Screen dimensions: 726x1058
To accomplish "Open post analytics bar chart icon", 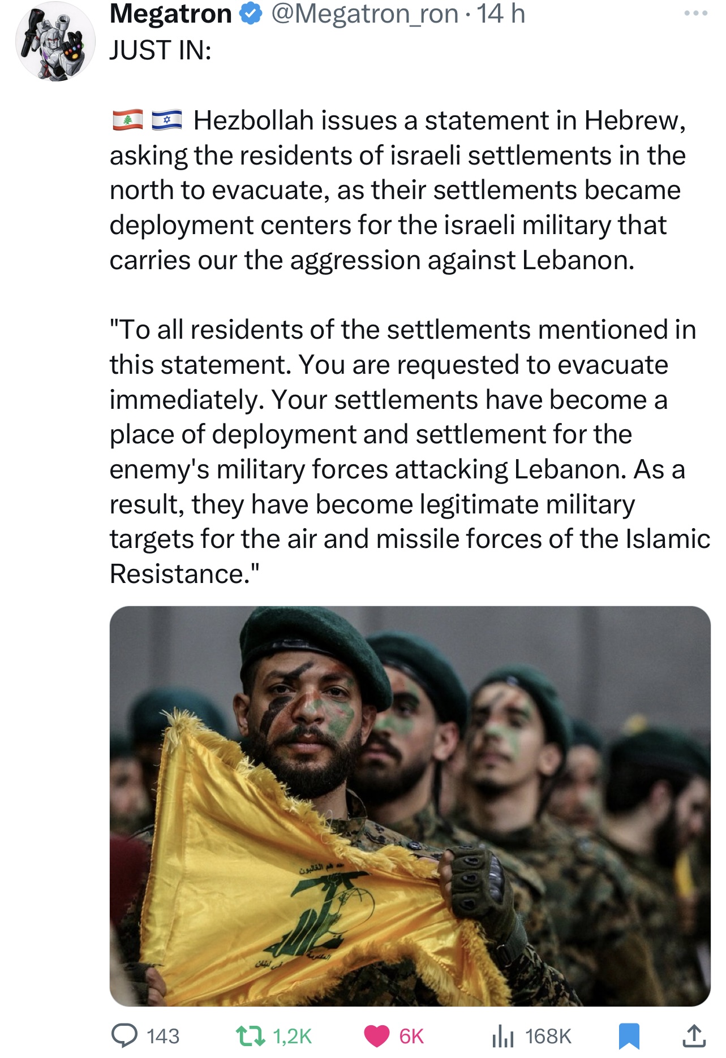I will 502,1035.
